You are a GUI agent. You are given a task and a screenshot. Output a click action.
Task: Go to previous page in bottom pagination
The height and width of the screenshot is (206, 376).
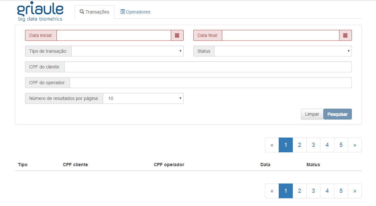click(272, 191)
